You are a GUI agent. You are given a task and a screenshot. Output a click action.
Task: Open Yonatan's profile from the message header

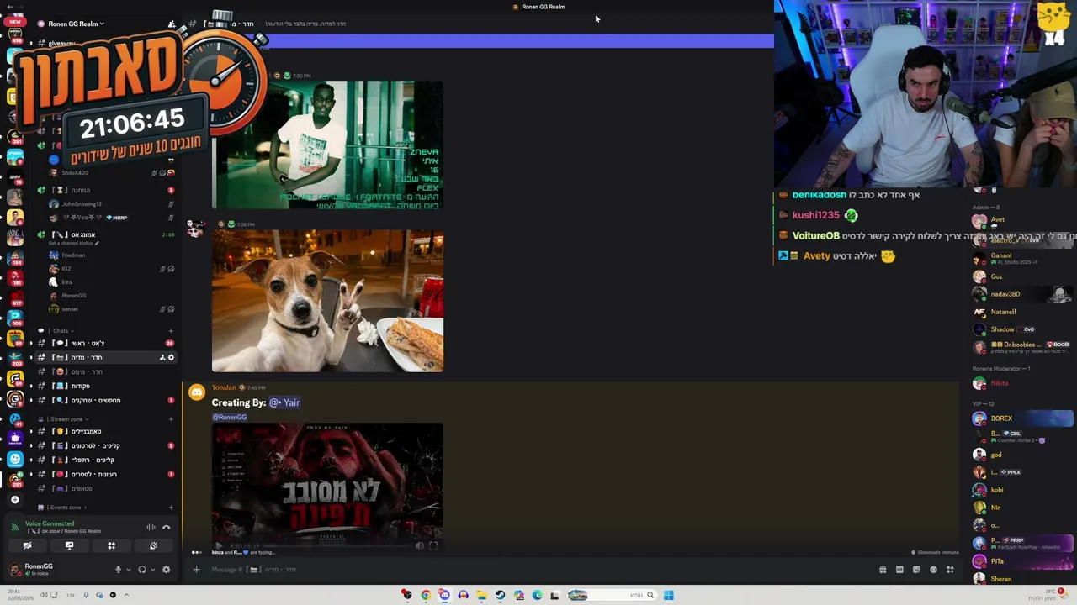click(x=224, y=387)
